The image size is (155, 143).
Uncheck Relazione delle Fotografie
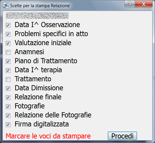8,116
